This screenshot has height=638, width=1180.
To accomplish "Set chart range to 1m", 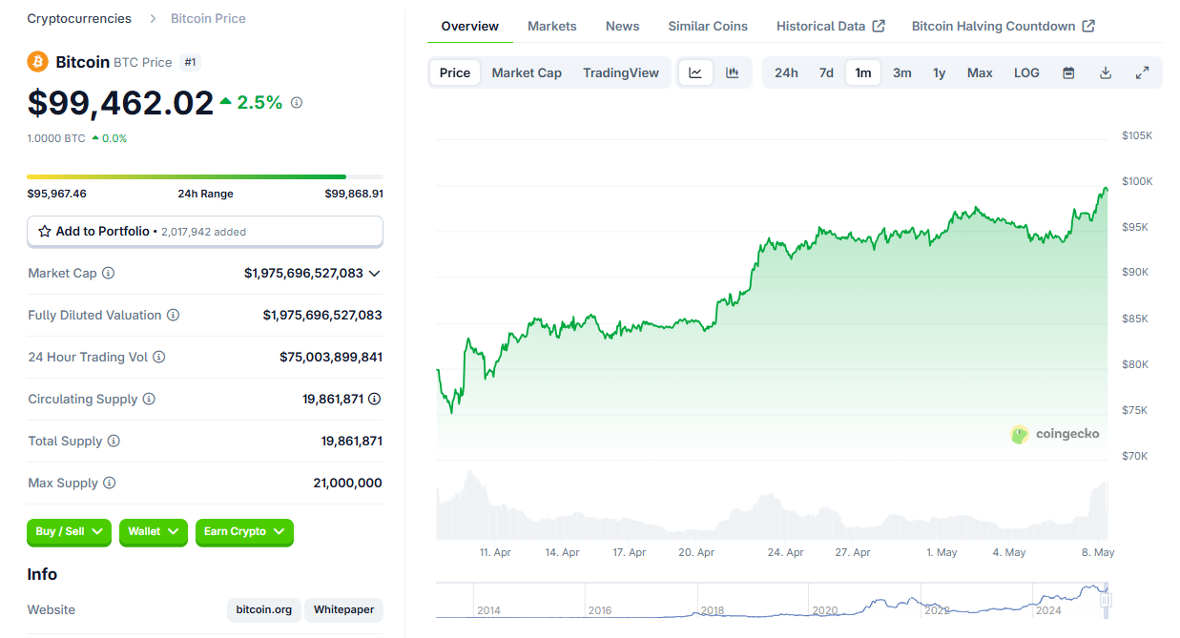I will [863, 72].
